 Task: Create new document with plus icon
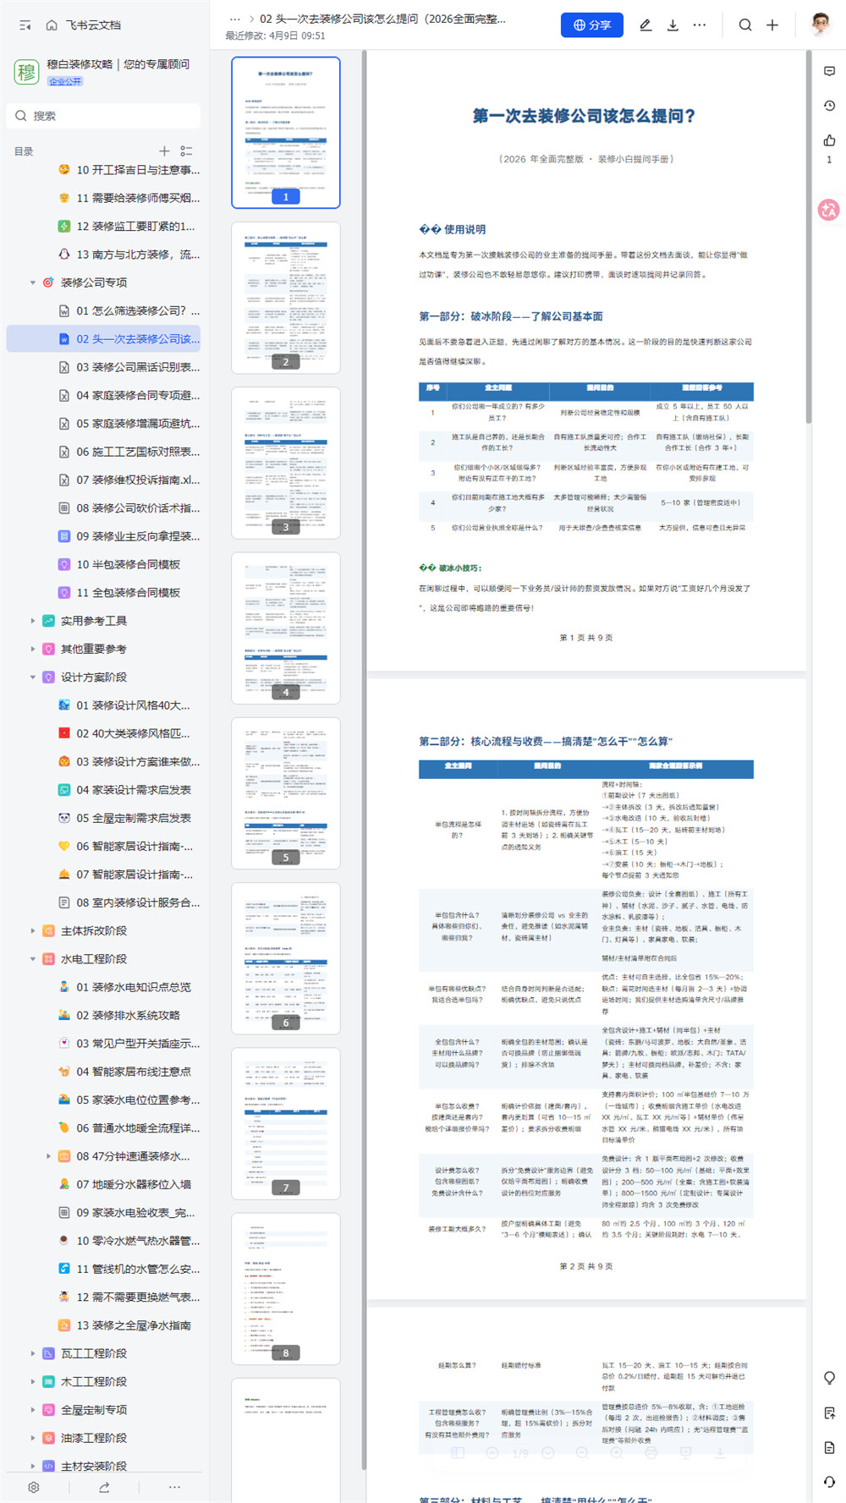coord(772,25)
